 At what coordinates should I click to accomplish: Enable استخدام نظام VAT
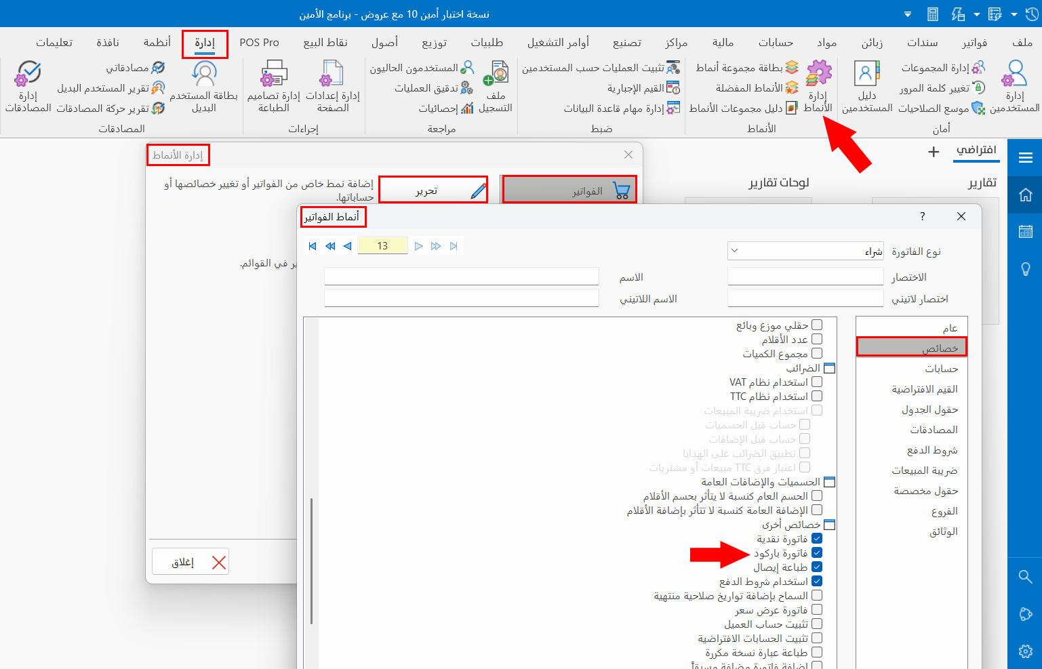[817, 382]
